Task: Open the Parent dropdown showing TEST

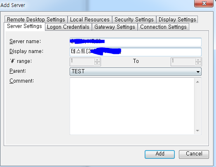Action: (x=136, y=72)
